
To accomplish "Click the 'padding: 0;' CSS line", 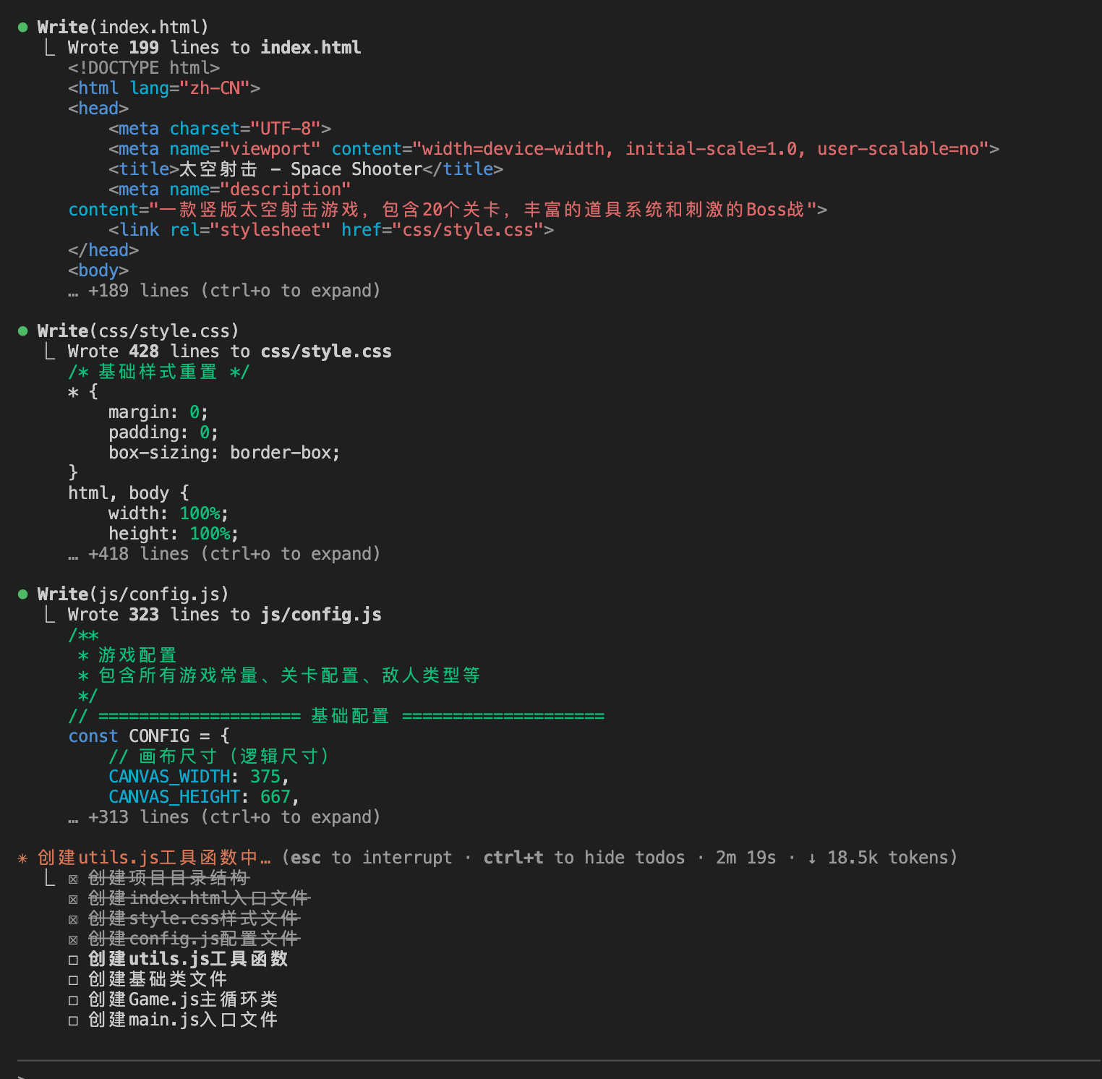I will 163,432.
